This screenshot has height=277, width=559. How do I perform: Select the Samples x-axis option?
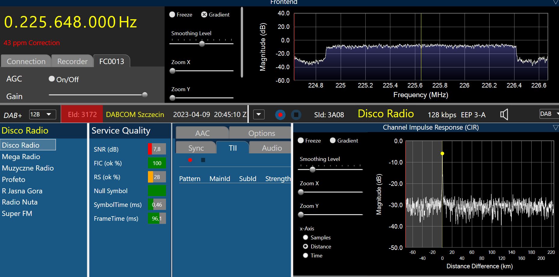[x=306, y=237]
